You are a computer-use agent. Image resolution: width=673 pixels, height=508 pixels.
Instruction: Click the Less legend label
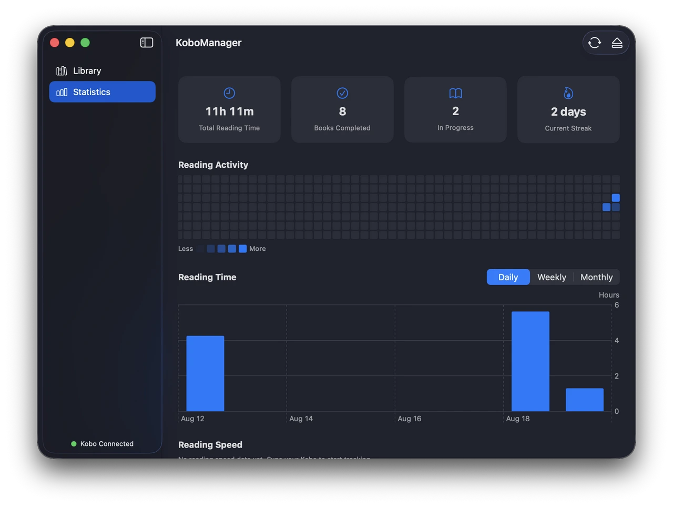pyautogui.click(x=186, y=249)
